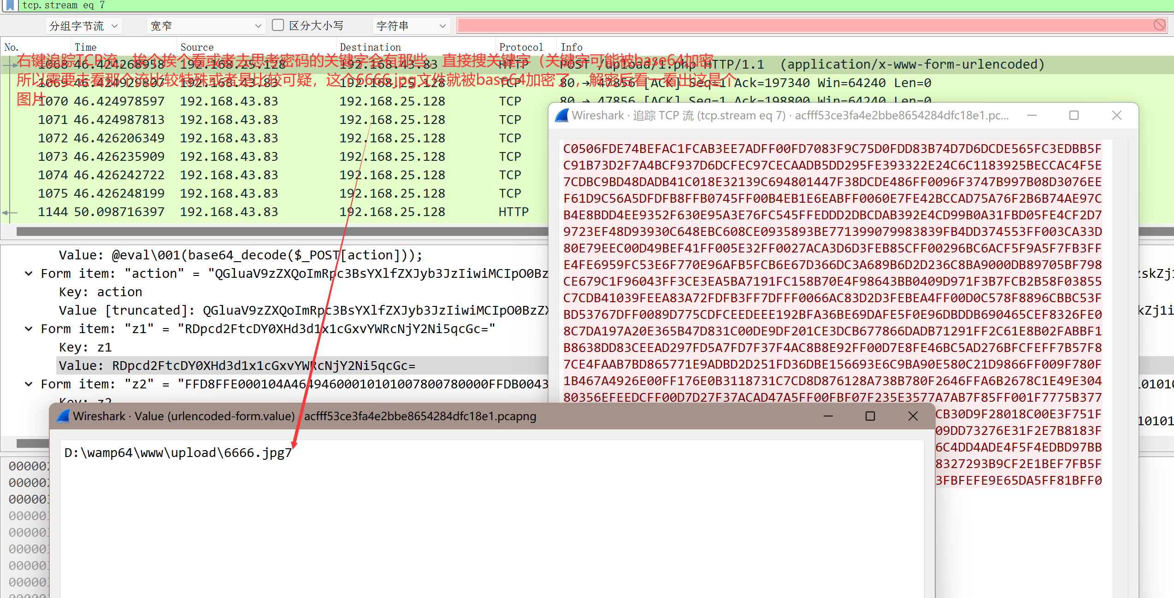Click the filter bookmark icon
The height and width of the screenshot is (598, 1174).
pyautogui.click(x=10, y=5)
